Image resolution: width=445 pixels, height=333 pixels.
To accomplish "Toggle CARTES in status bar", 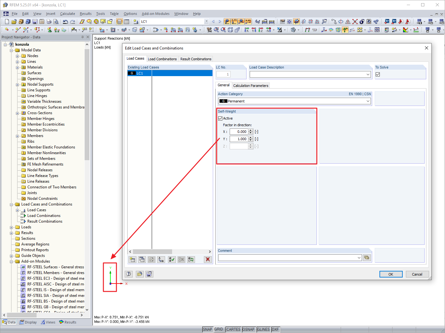I will pyautogui.click(x=233, y=330).
